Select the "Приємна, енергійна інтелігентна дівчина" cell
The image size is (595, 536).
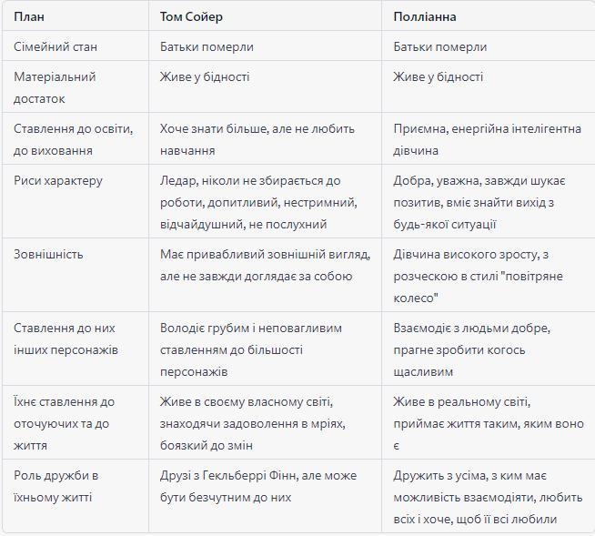pos(487,139)
